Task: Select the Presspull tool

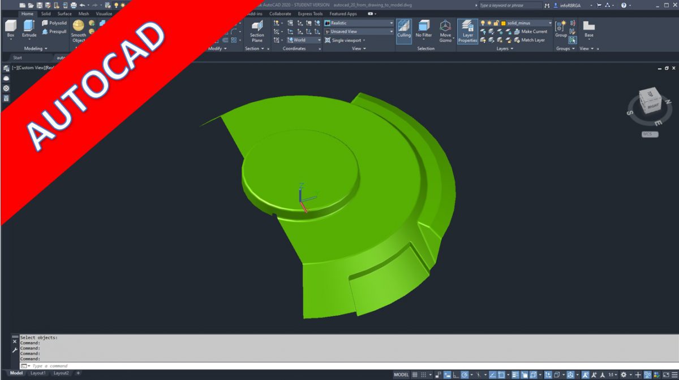Action: [x=55, y=32]
